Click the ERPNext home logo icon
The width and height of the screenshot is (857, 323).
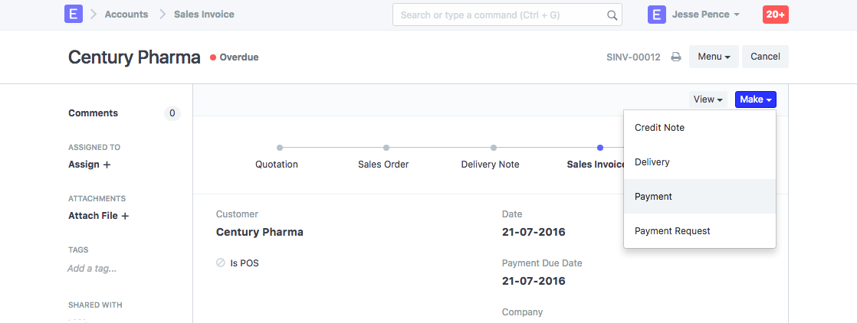point(74,15)
